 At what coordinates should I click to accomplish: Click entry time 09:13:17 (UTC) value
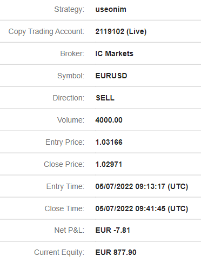tap(142, 186)
